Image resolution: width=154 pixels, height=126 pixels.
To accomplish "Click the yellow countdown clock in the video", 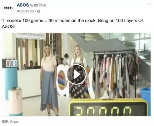I will point(109,107).
